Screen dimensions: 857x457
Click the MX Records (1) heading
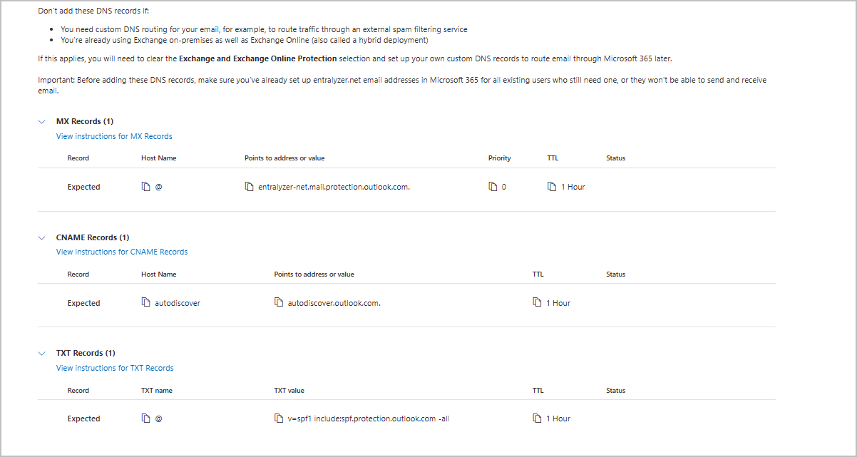83,121
